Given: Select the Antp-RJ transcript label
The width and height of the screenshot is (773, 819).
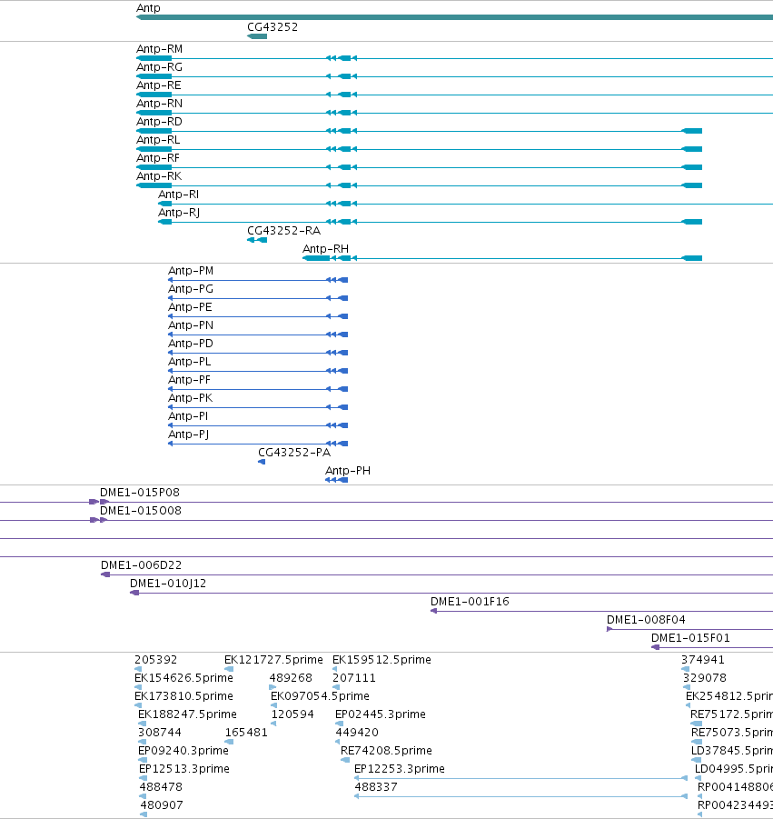Looking at the screenshot, I should click(179, 213).
